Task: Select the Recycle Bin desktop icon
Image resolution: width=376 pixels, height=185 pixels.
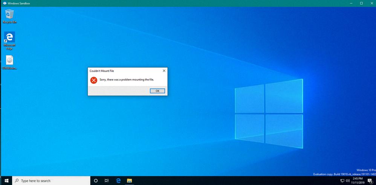Action: coord(9,16)
